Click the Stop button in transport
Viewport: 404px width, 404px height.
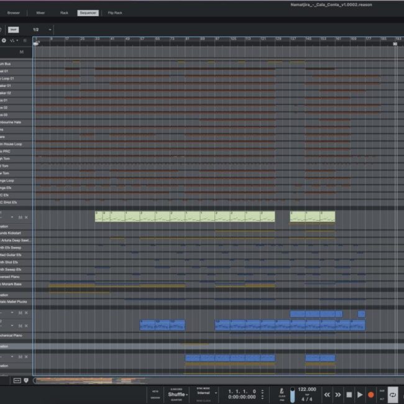[x=349, y=395]
